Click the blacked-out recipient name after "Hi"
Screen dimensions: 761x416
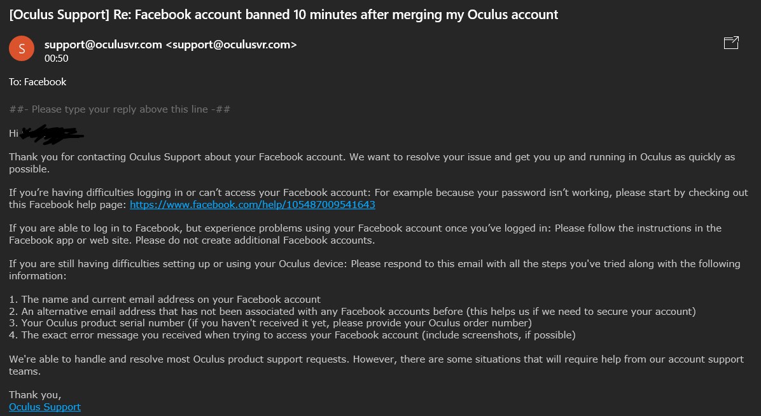click(52, 134)
